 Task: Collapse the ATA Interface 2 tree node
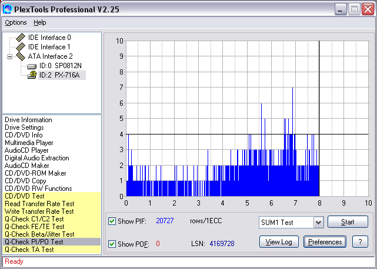point(9,57)
